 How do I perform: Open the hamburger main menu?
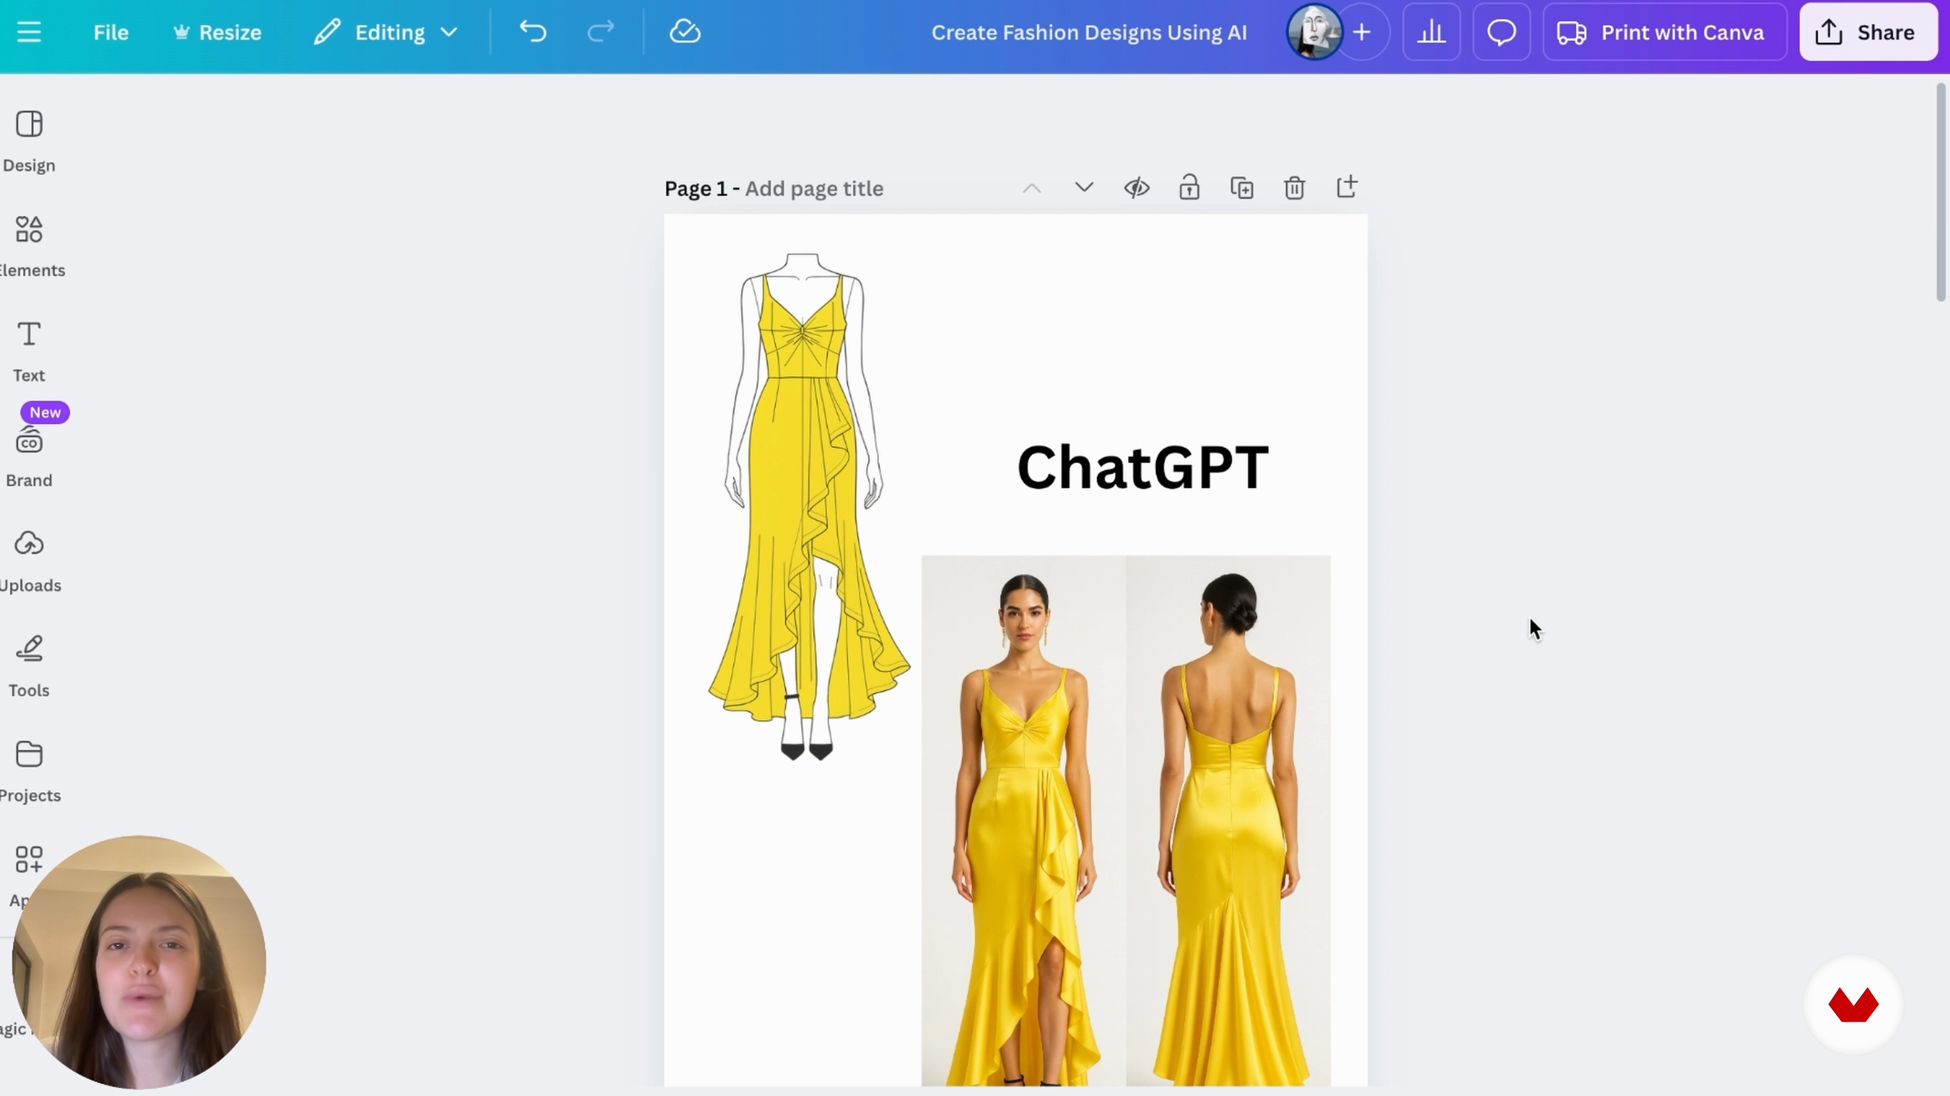pos(29,32)
